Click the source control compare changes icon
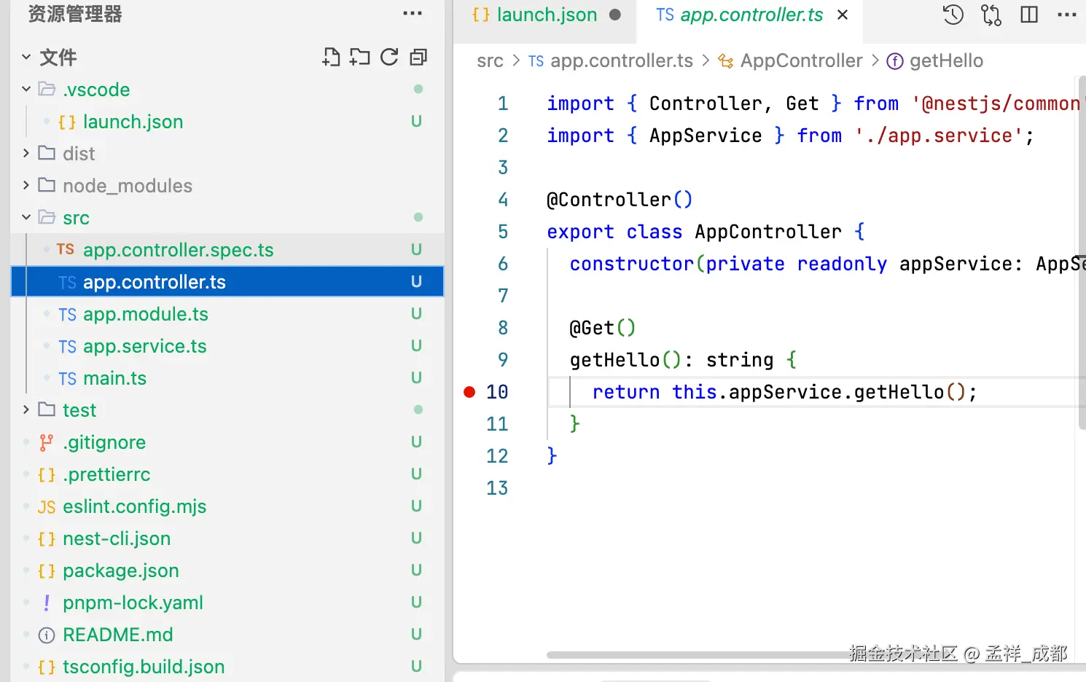The image size is (1086, 682). point(991,15)
